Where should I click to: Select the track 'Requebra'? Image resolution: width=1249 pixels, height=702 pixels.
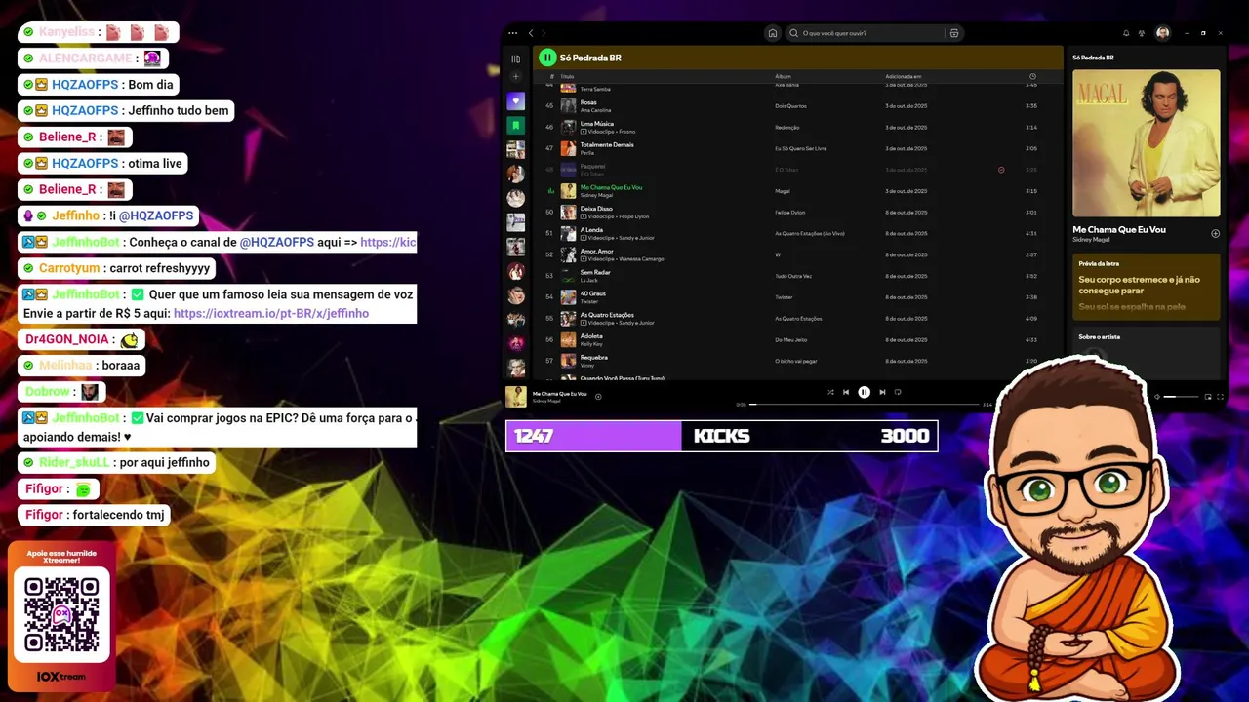coord(593,357)
